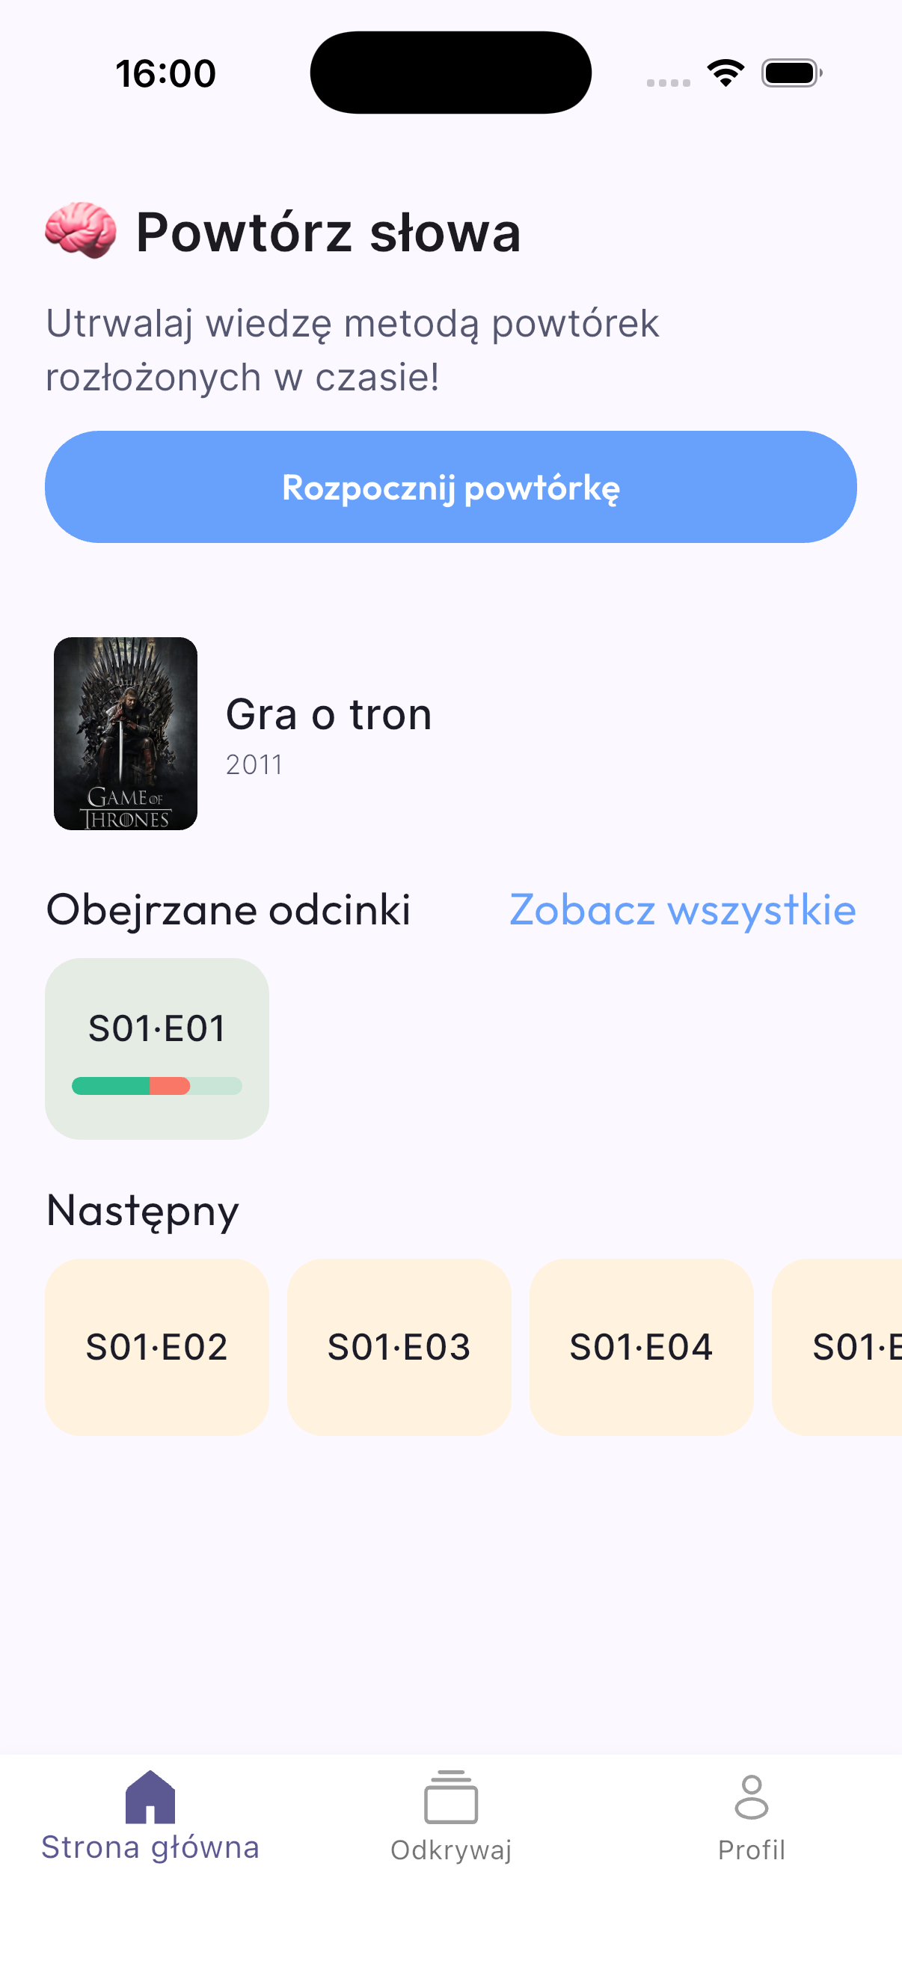
Task: Tap the Wi-Fi status icon
Action: pyautogui.click(x=725, y=73)
